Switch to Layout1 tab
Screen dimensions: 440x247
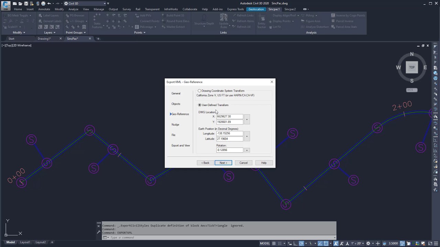[25, 242]
